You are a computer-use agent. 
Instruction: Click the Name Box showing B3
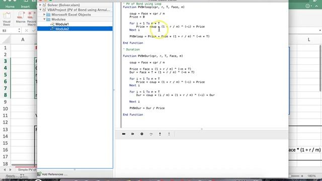[9, 31]
